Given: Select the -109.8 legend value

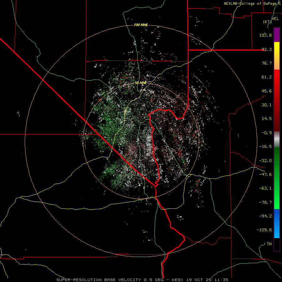Looking at the screenshot, I should click(x=264, y=230).
